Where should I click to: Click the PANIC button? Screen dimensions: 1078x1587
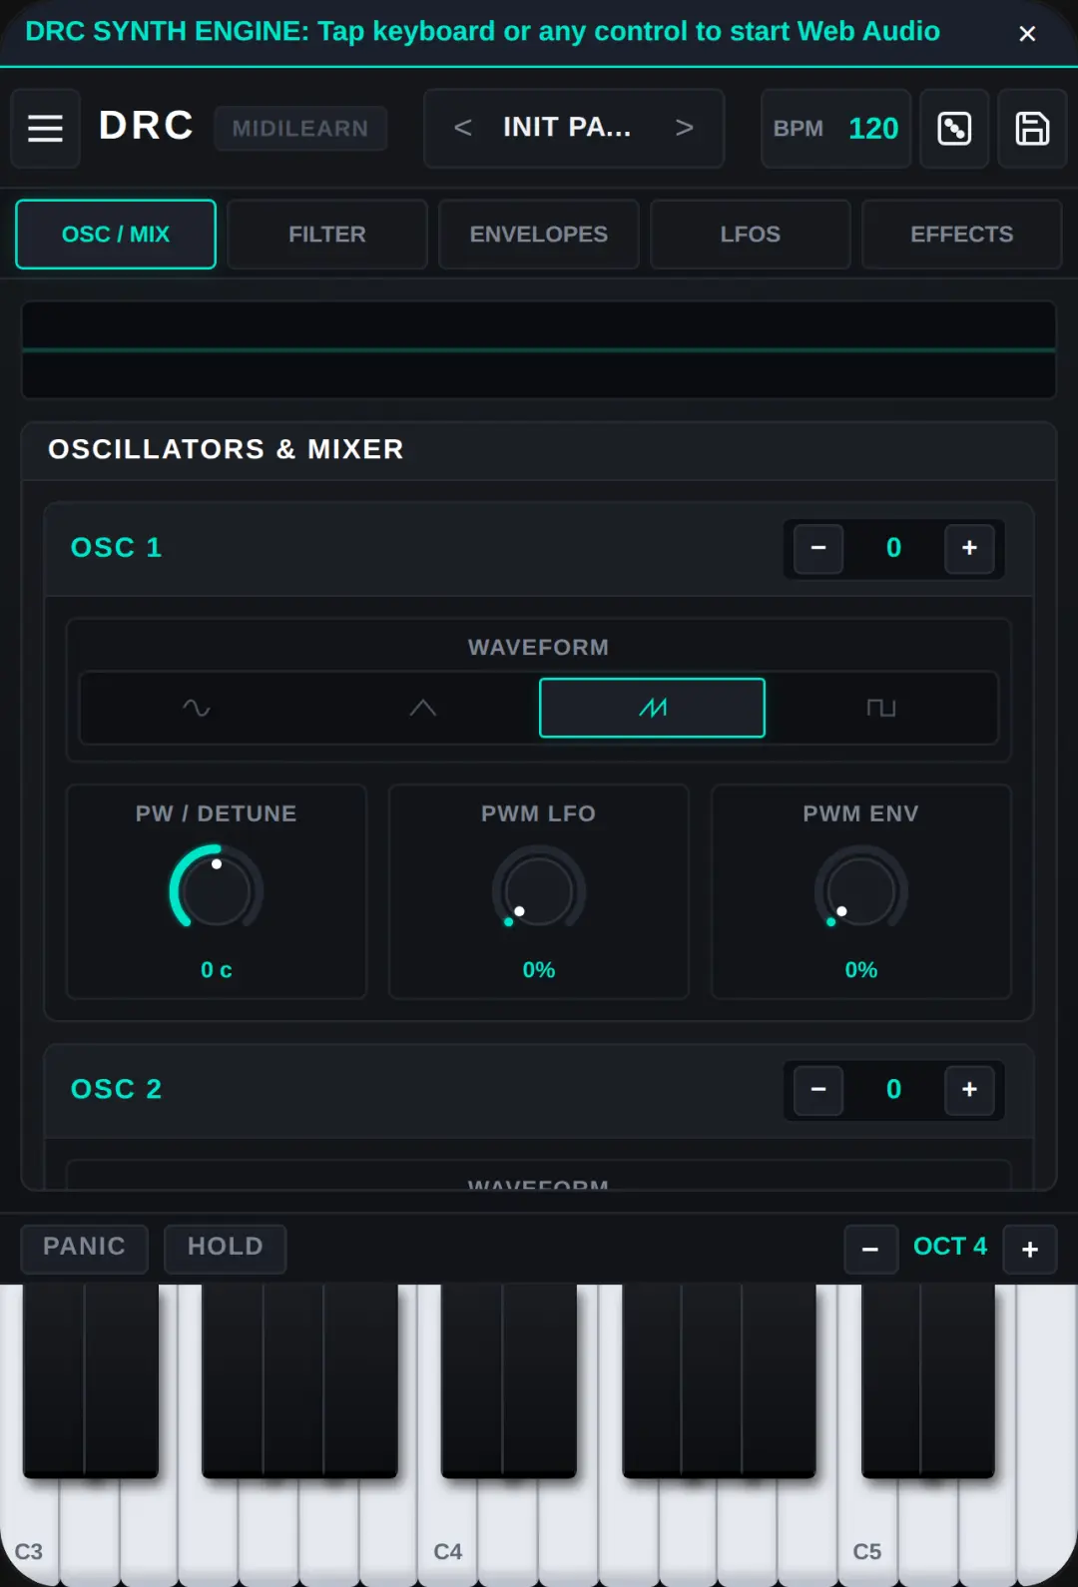click(85, 1249)
